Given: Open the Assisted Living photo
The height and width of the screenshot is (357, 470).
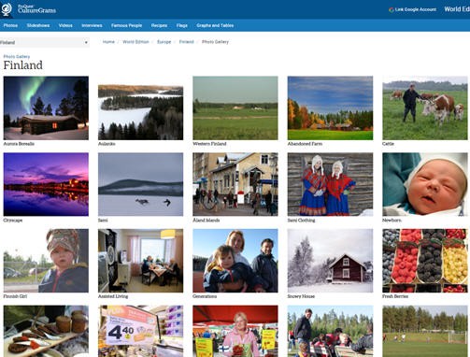Looking at the screenshot, I should point(140,261).
